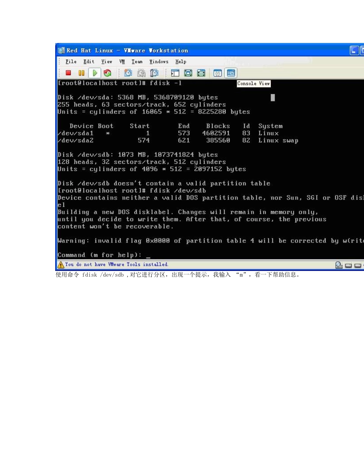Image resolution: width=364 pixels, height=472 pixels.
Task: Click the VMware Tools not installed warning
Action: pyautogui.click(x=113, y=264)
